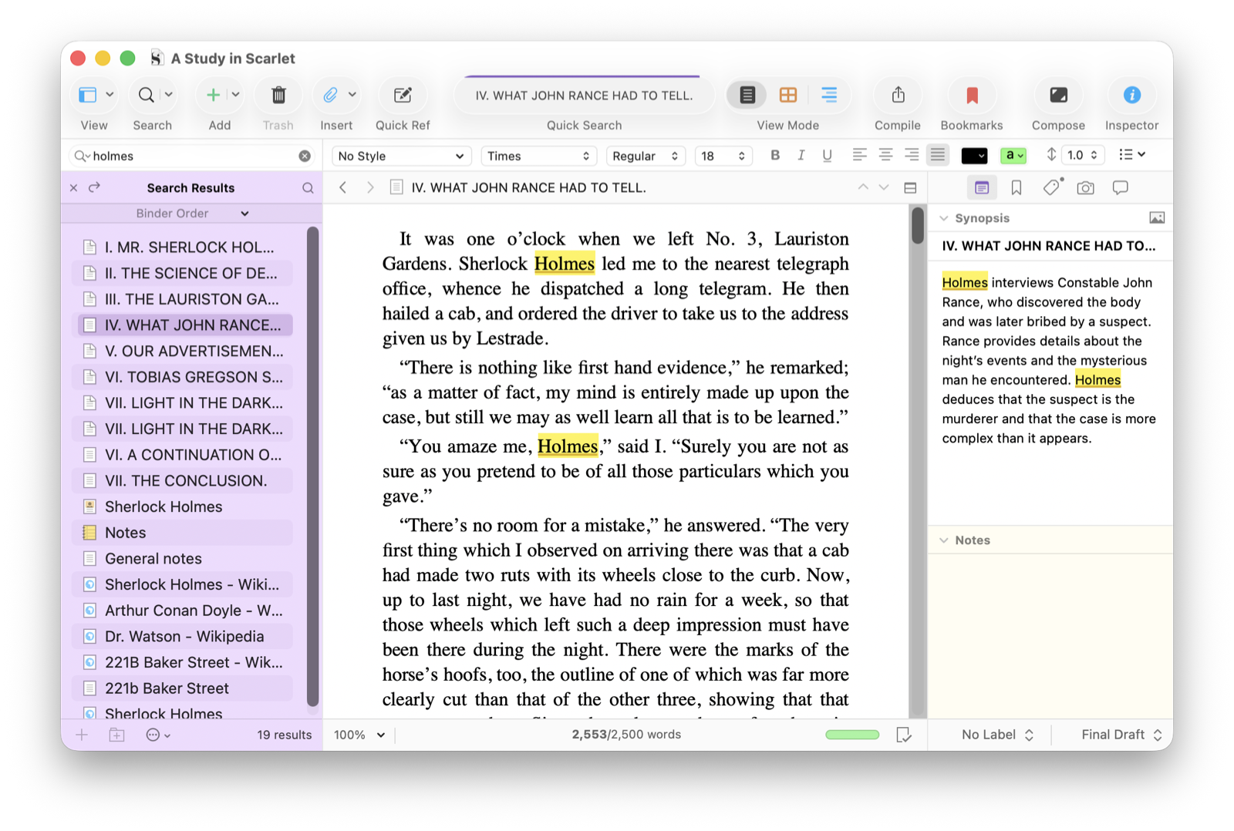The width and height of the screenshot is (1234, 831).
Task: Open the Bookmarks toolbar icon
Action: coord(972,96)
